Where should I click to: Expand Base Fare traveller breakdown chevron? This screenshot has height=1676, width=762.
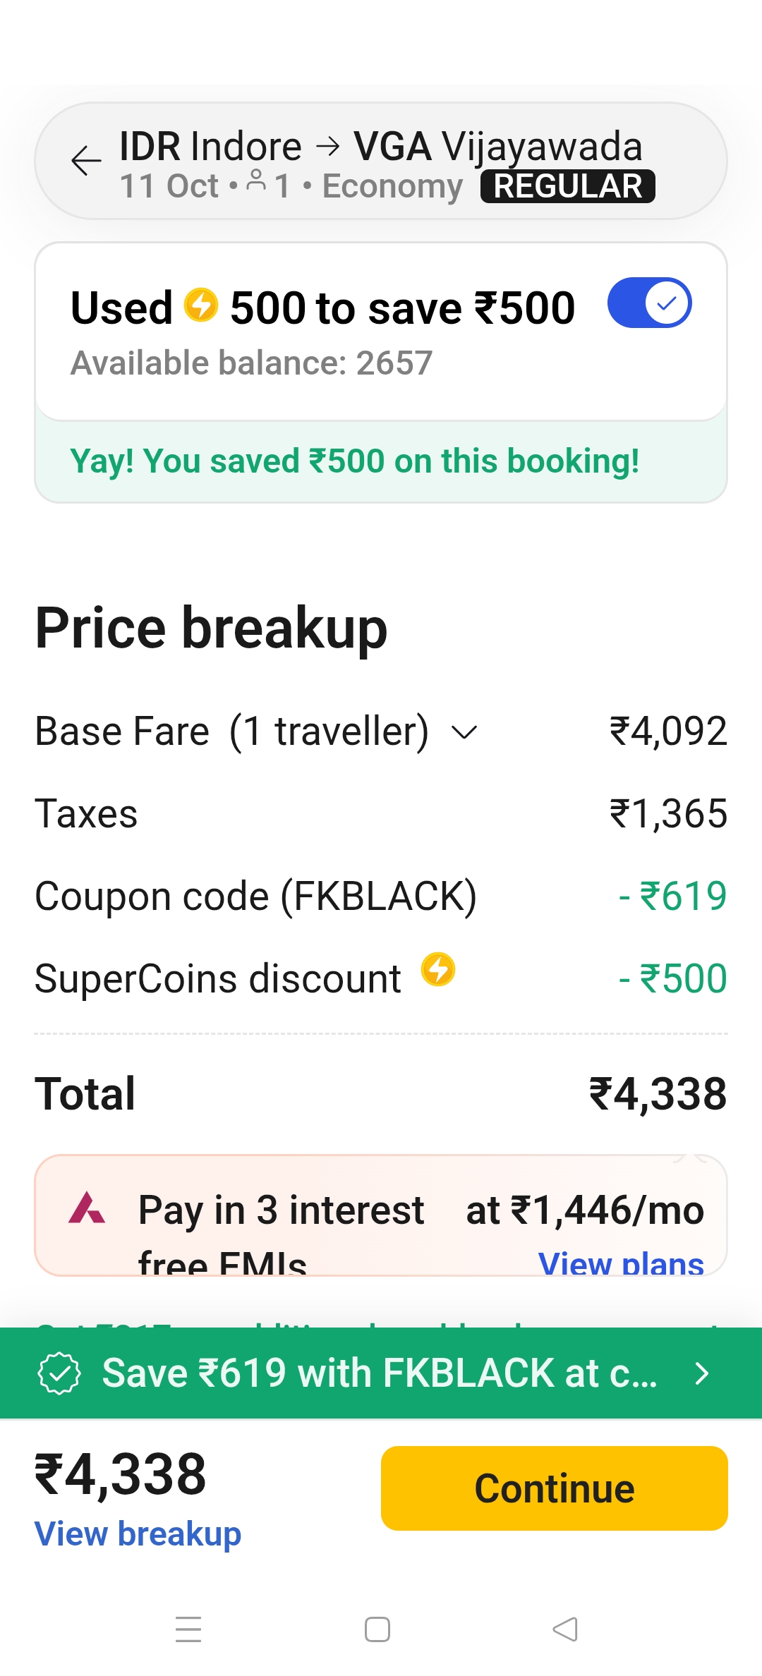[464, 732]
